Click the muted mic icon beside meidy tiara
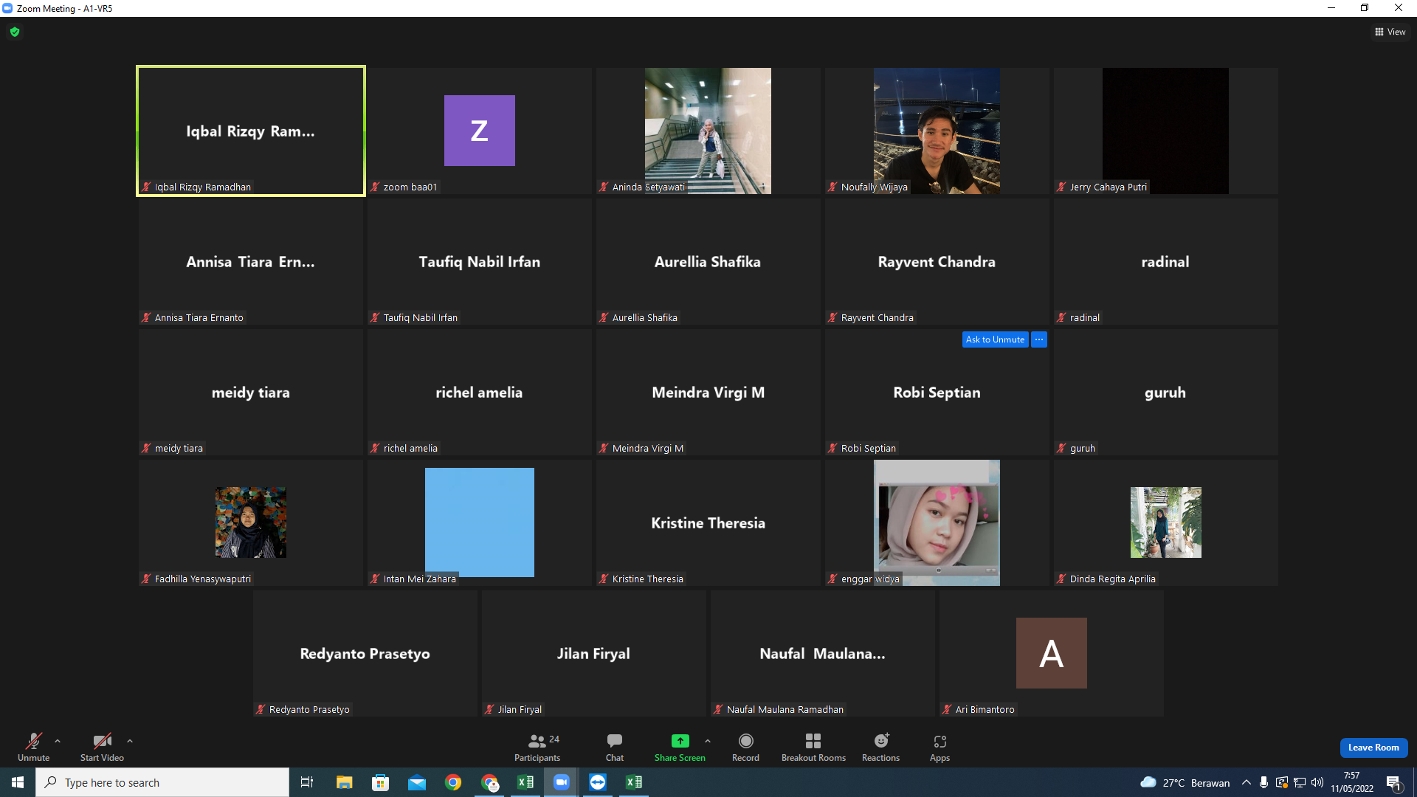Image resolution: width=1417 pixels, height=797 pixels. point(146,449)
